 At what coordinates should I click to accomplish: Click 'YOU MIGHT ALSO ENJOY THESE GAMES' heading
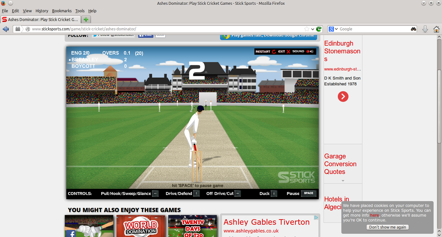pyautogui.click(x=124, y=210)
